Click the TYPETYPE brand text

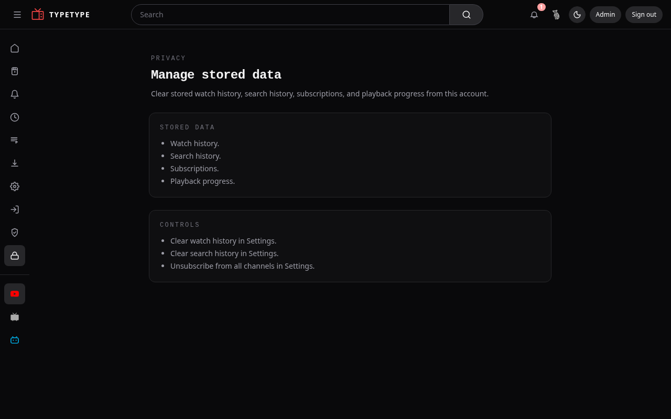point(70,15)
